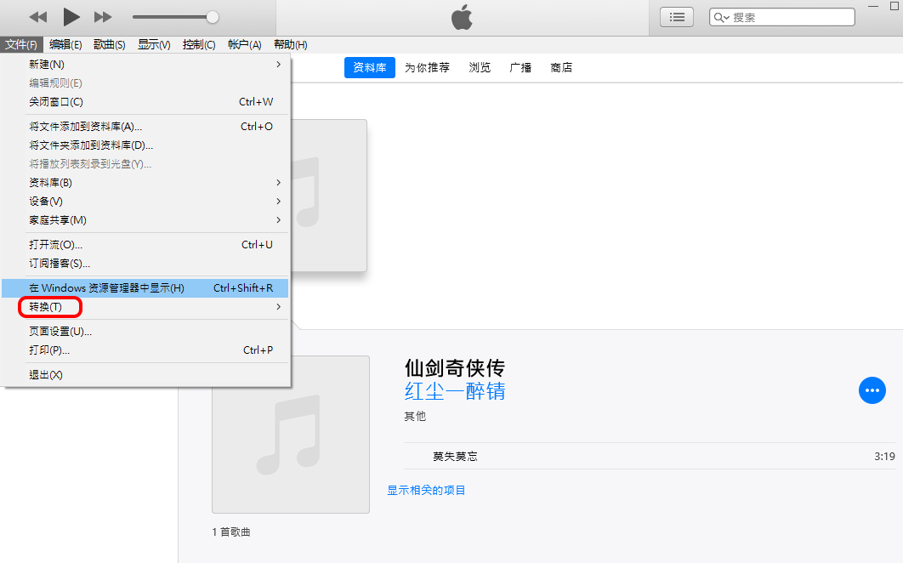This screenshot has width=903, height=563.
Task: Switch to the 浏览 tab
Action: click(x=480, y=67)
